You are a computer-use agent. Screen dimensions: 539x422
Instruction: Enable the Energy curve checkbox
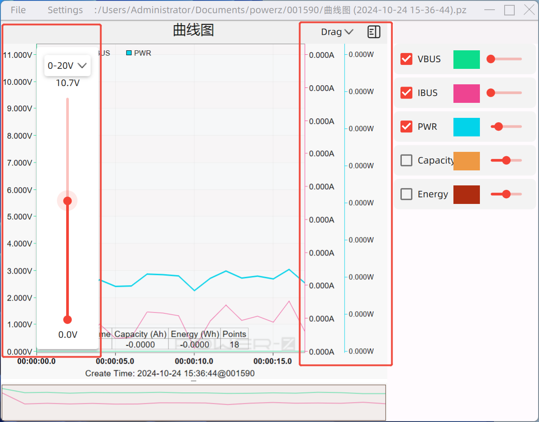tap(406, 194)
